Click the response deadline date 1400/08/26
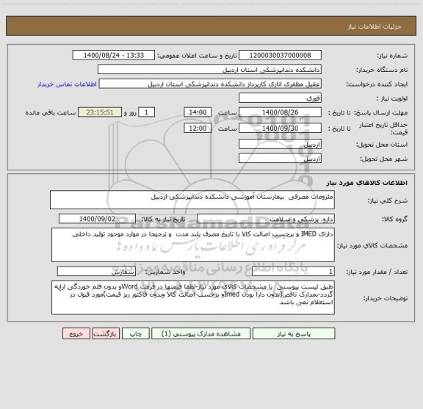Image resolution: width=423 pixels, height=409 pixels. click(x=280, y=112)
